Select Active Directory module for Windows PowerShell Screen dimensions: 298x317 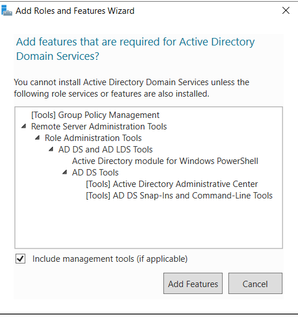[x=165, y=161]
